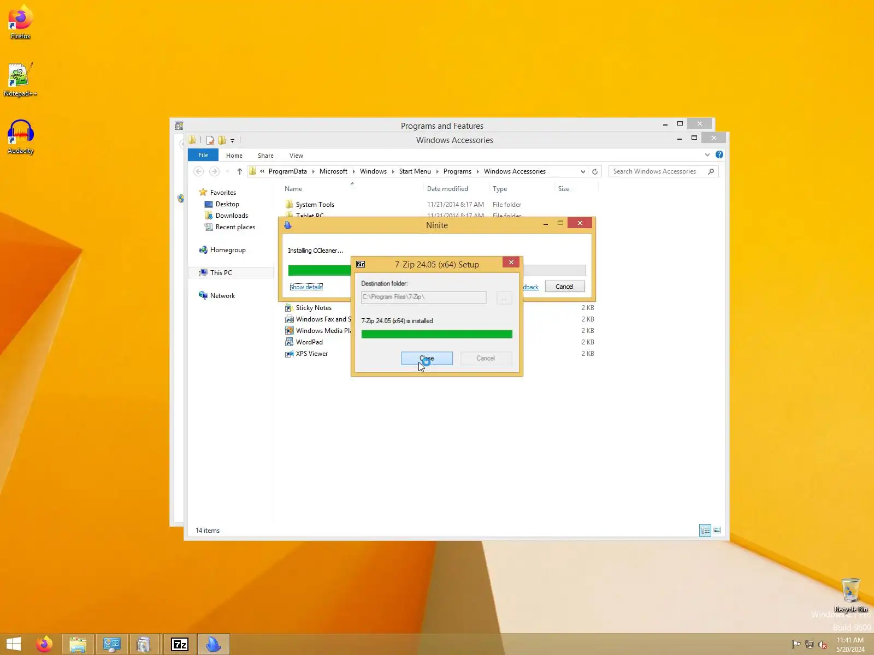This screenshot has width=874, height=655.
Task: Click Show details link in Ninite
Action: pyautogui.click(x=306, y=287)
